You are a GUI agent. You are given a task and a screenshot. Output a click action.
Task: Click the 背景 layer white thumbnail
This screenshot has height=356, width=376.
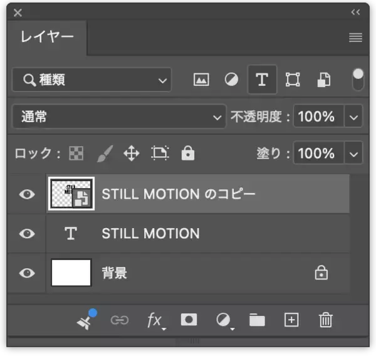[71, 273]
